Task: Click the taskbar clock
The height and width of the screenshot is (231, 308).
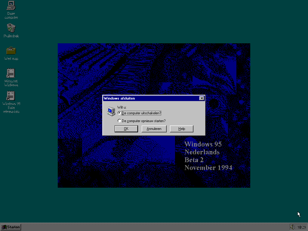Action: click(301, 227)
